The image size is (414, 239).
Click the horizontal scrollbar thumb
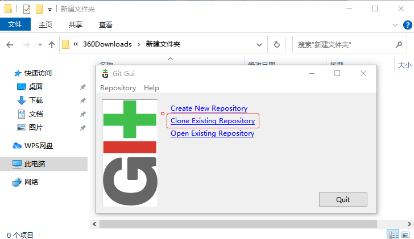point(238,224)
